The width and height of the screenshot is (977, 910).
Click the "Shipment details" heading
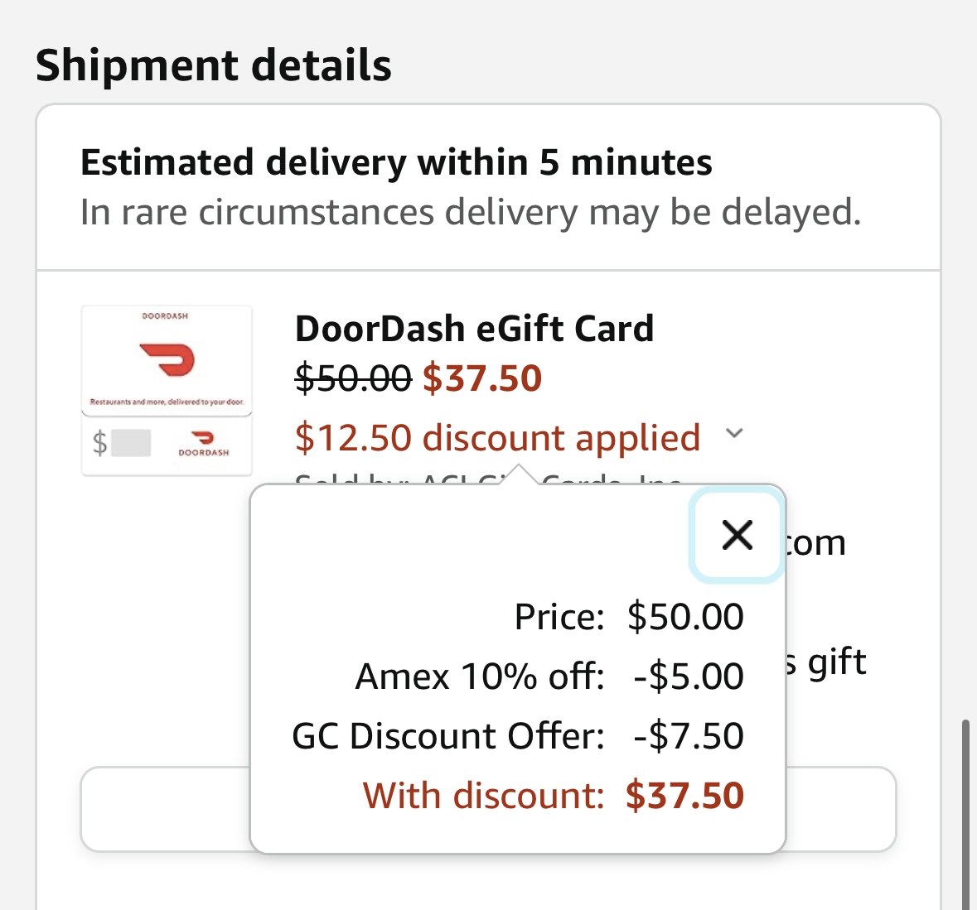(214, 65)
